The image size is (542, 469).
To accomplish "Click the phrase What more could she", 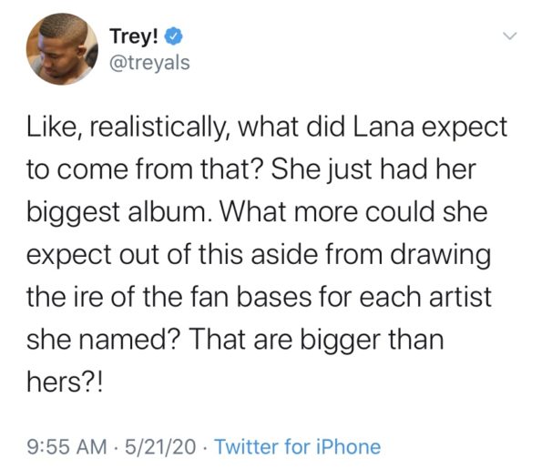I will pyautogui.click(x=353, y=212).
